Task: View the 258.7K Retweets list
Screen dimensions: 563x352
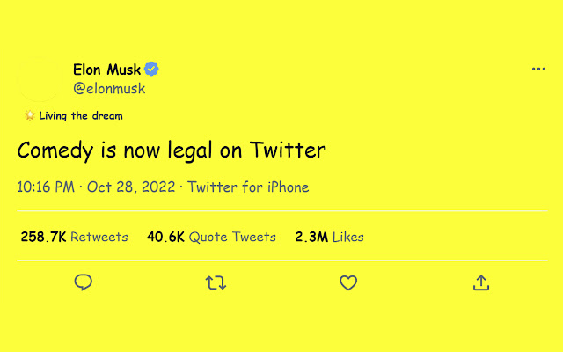Action: 74,237
